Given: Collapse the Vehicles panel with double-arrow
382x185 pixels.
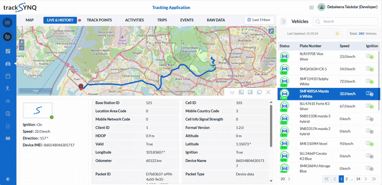Looking at the screenshot, I should pyautogui.click(x=283, y=22).
